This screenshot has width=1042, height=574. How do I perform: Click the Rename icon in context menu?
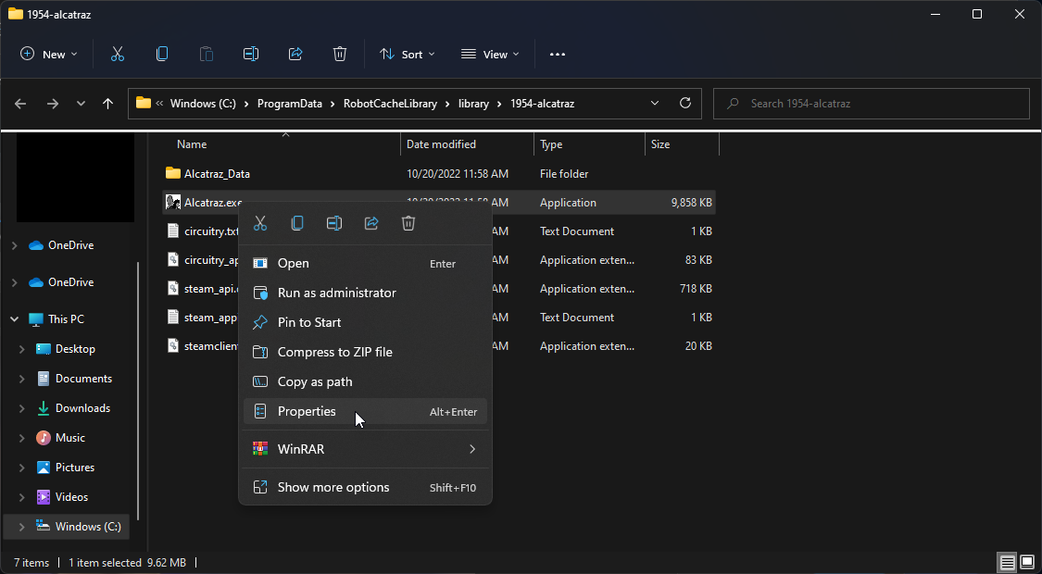334,223
